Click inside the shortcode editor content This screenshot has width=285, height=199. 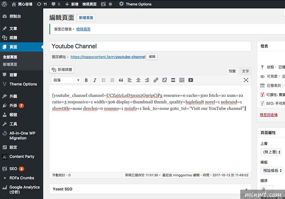pyautogui.click(x=150, y=129)
